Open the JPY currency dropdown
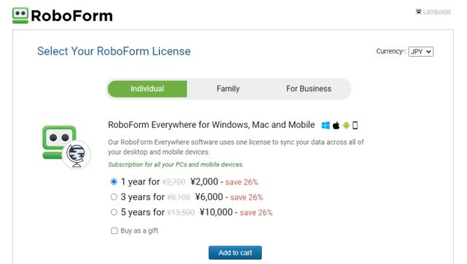The height and width of the screenshot is (264, 467). [x=420, y=52]
